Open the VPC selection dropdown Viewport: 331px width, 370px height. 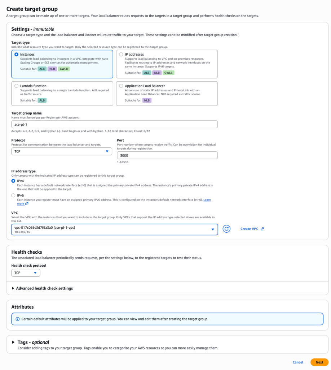click(x=114, y=229)
